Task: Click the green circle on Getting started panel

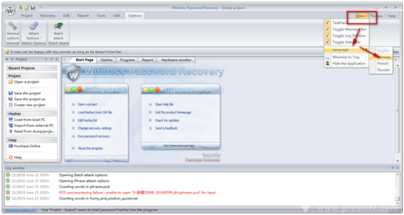Action: (74, 90)
